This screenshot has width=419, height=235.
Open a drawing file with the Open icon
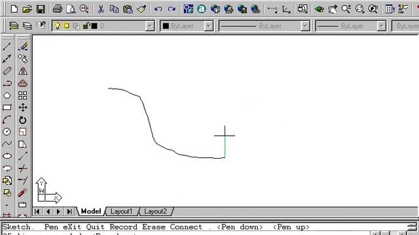click(x=27, y=9)
